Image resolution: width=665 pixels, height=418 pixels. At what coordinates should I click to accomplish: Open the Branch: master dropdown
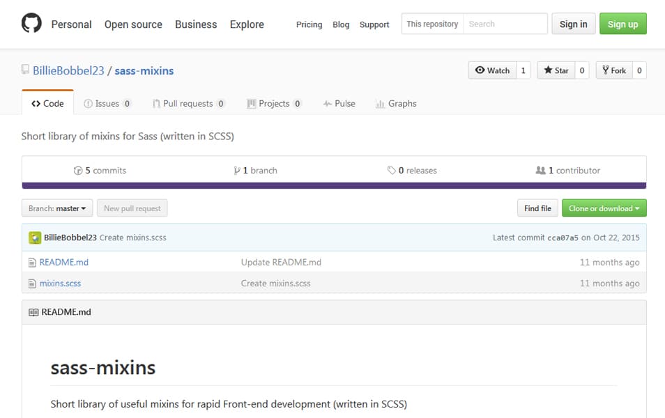(x=57, y=208)
